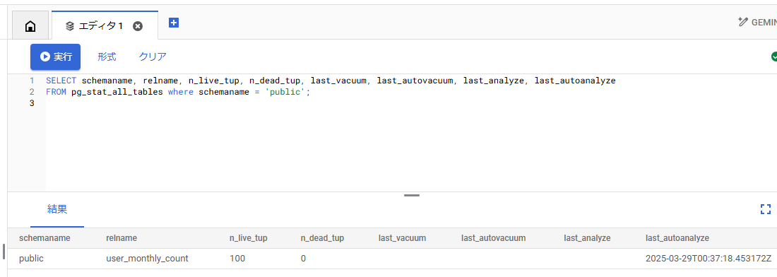Click the last_autoanalyze timestamp value
777x277 pixels.
(x=708, y=259)
